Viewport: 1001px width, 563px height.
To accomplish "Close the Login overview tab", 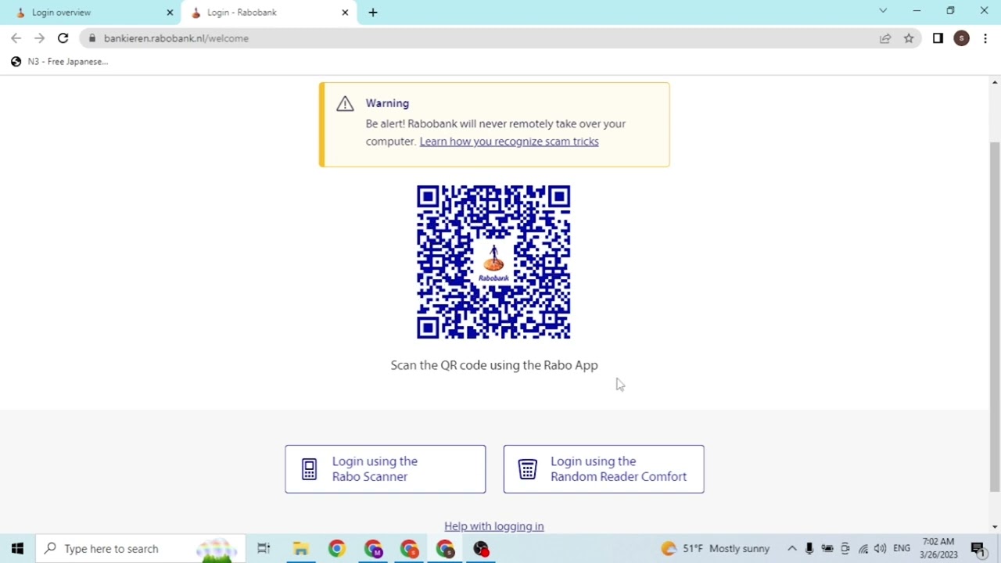I will pos(170,13).
